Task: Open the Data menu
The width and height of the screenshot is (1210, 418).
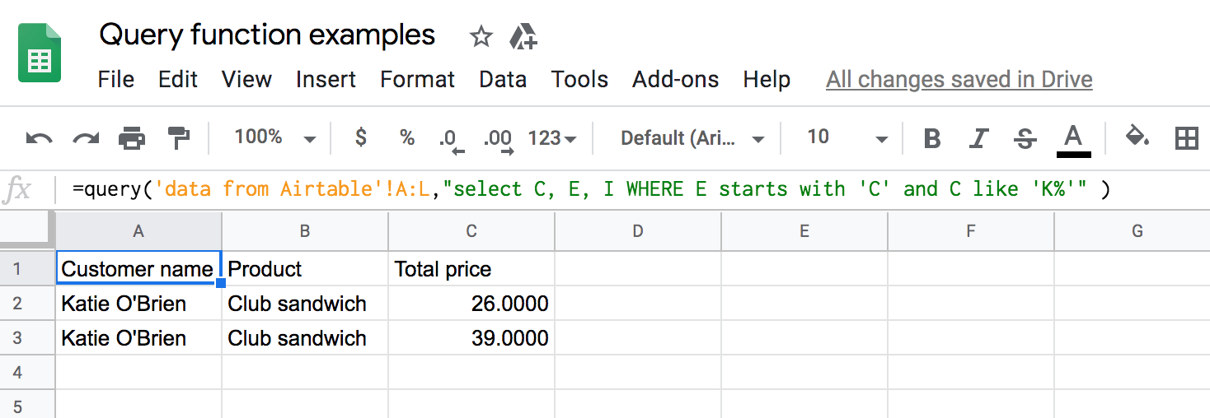Action: point(502,80)
